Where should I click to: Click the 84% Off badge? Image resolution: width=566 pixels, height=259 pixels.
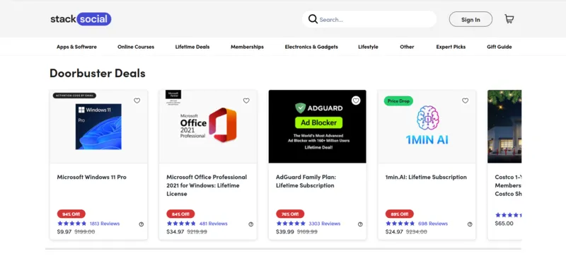pyautogui.click(x=180, y=214)
